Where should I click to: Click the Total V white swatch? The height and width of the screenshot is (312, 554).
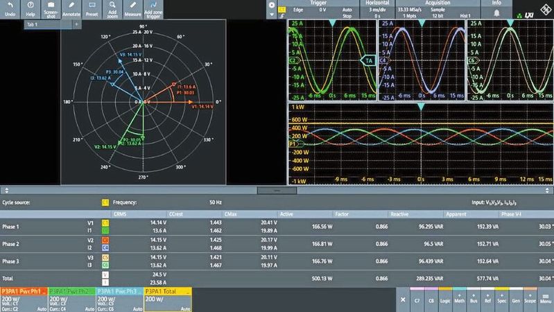coord(105,275)
